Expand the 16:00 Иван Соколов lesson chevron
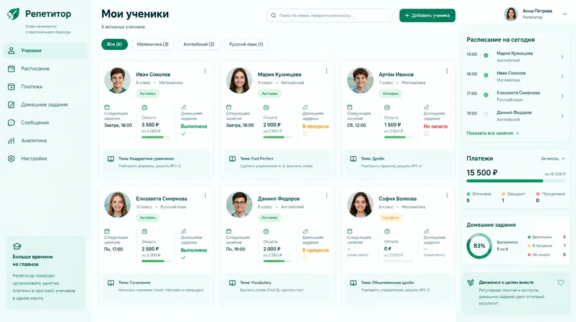Viewport: 576px width, 322px height. pos(562,76)
